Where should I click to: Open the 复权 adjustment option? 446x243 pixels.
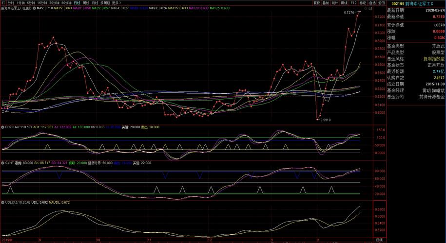317,2
